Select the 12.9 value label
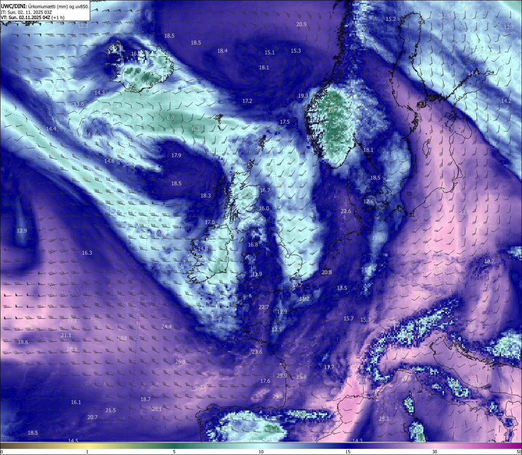 pyautogui.click(x=22, y=231)
